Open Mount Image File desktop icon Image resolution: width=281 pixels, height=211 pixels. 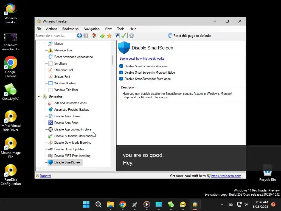pyautogui.click(x=11, y=148)
